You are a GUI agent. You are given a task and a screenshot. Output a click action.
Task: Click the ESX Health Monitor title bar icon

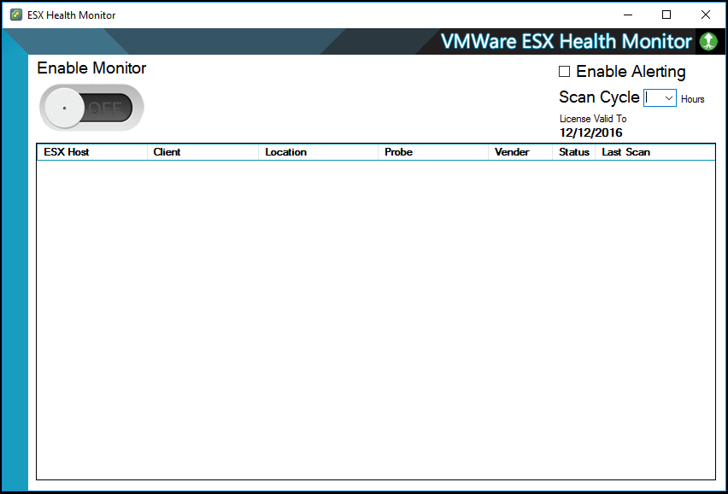pos(16,15)
